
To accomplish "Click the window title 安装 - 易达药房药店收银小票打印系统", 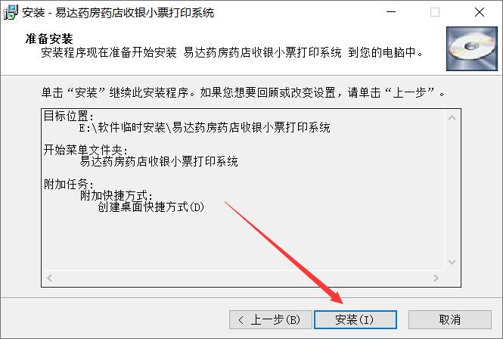I will pyautogui.click(x=118, y=13).
